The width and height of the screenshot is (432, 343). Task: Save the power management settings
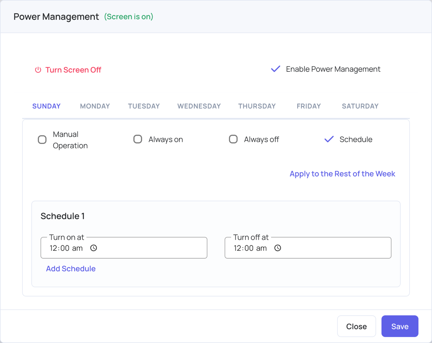point(400,326)
